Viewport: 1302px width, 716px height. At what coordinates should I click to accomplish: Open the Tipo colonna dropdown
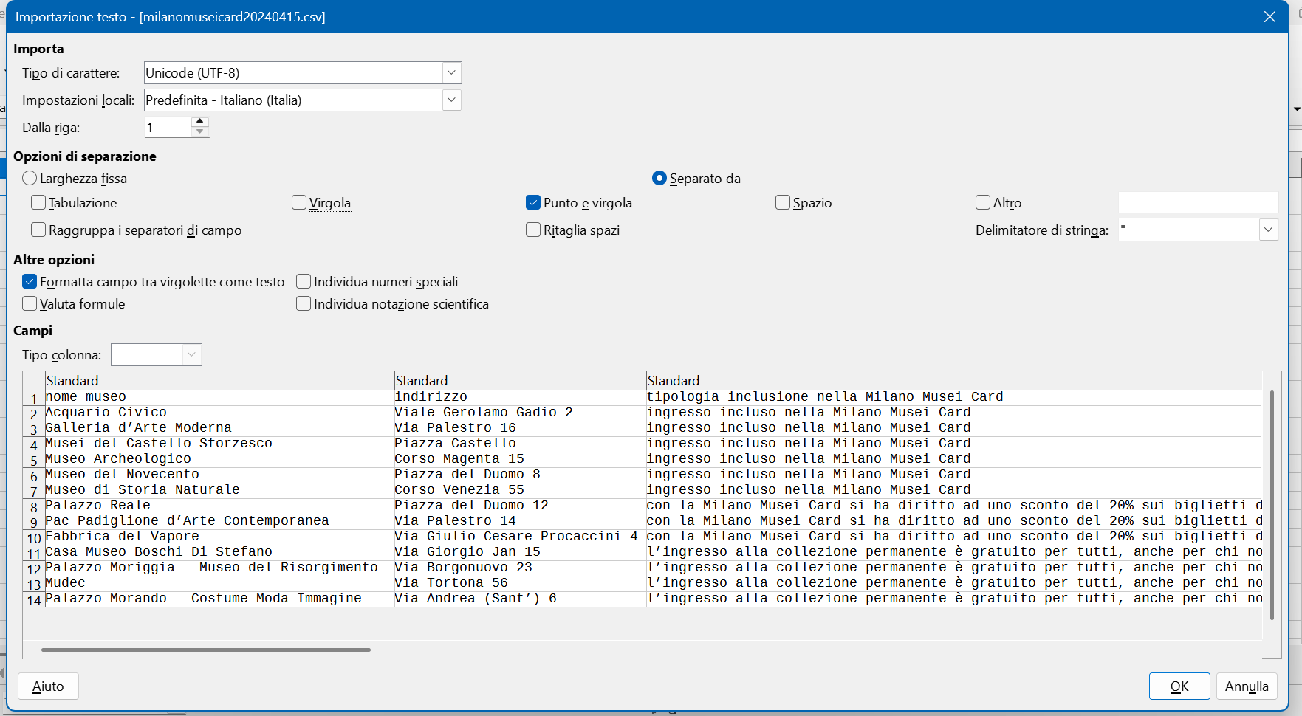[191, 354]
